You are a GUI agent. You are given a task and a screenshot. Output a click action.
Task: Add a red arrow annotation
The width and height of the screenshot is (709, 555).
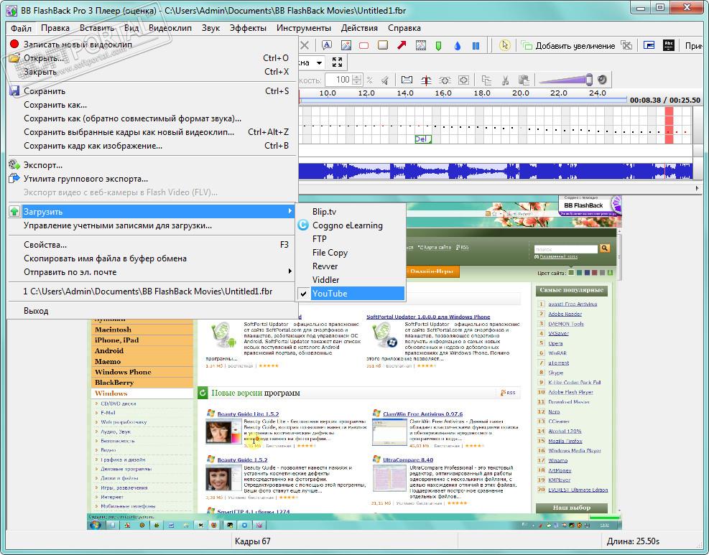click(402, 45)
